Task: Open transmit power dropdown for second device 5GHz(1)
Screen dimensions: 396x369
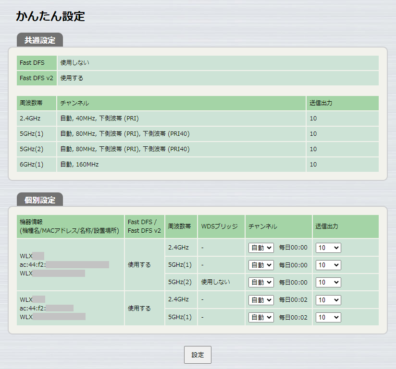Action: (x=328, y=317)
